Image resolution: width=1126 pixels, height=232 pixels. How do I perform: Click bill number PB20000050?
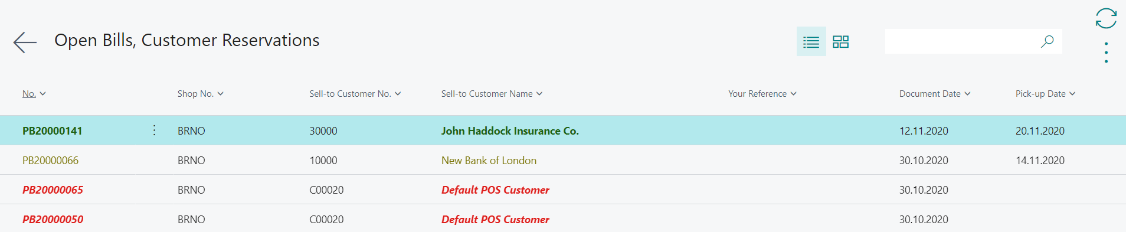pyautogui.click(x=53, y=220)
